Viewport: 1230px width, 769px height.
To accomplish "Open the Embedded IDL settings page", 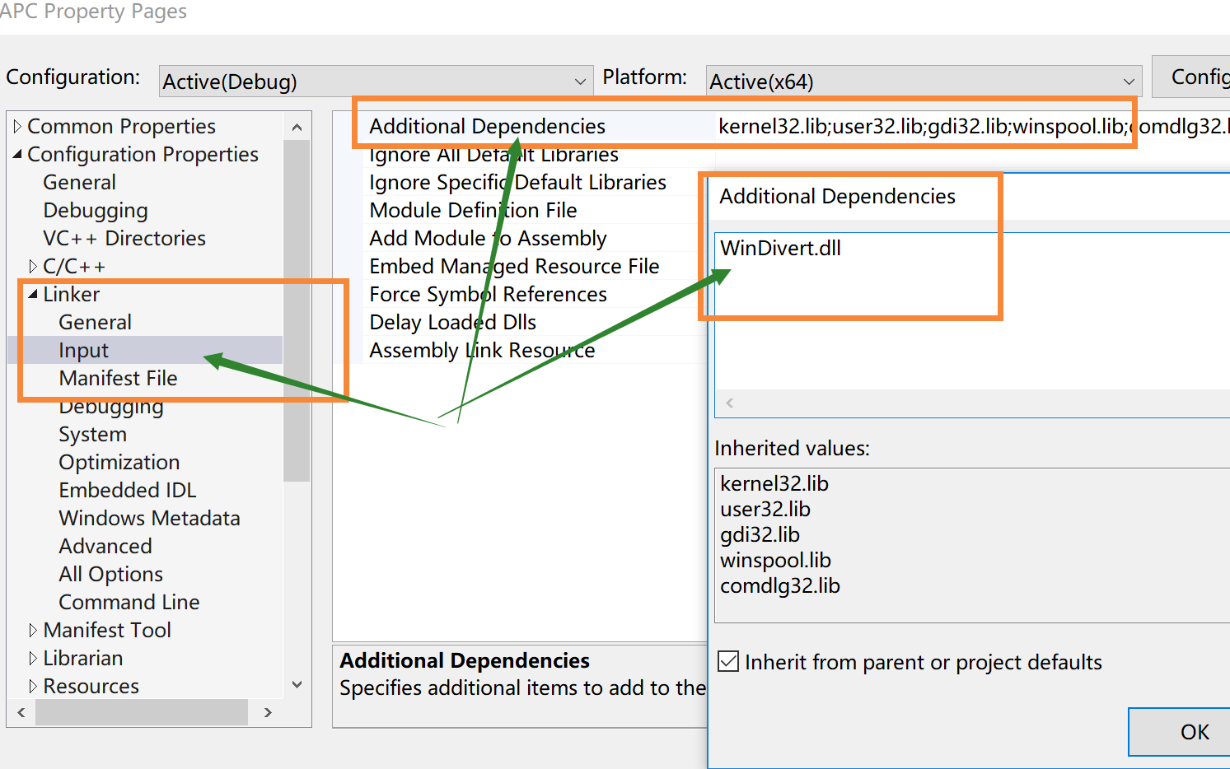I will click(x=127, y=489).
